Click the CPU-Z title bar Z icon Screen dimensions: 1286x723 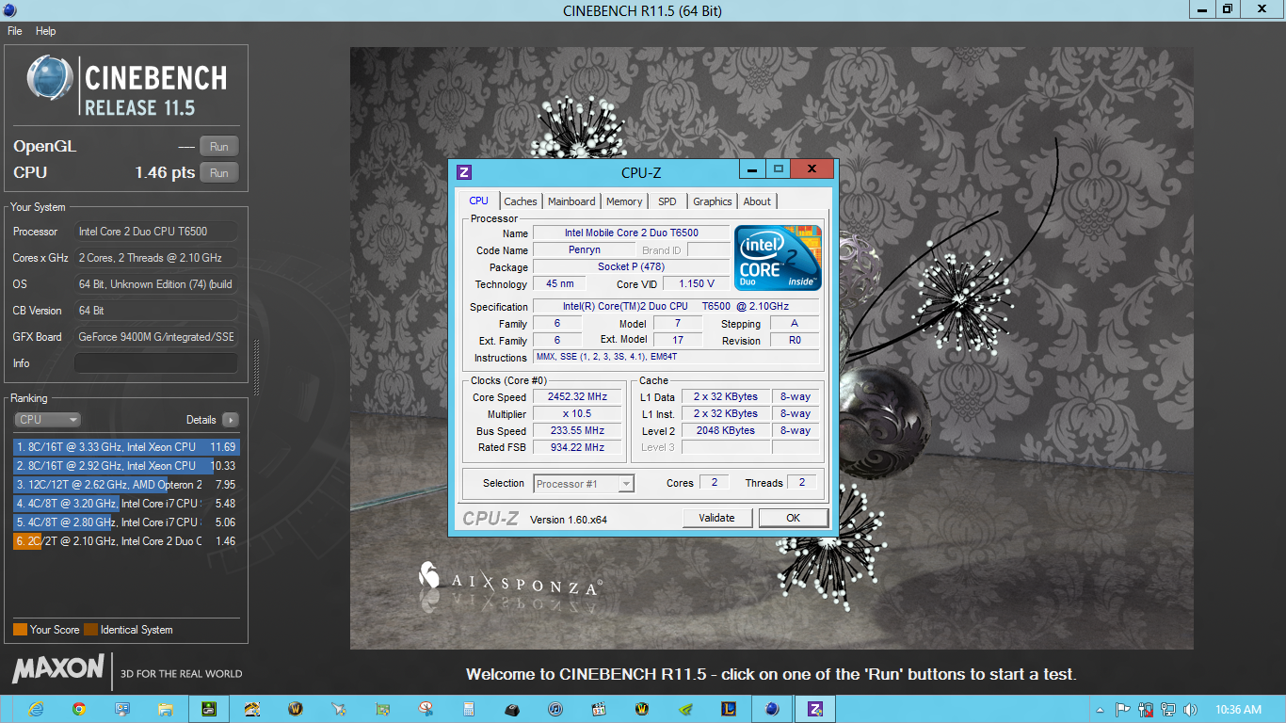[x=463, y=172]
